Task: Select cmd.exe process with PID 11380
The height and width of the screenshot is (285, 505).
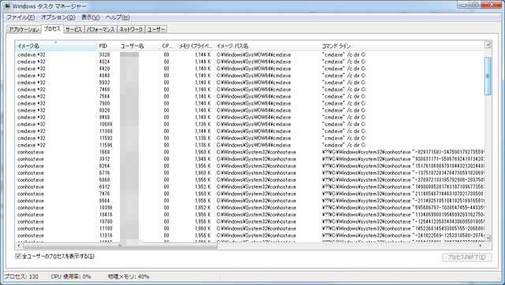Action: coord(249,131)
